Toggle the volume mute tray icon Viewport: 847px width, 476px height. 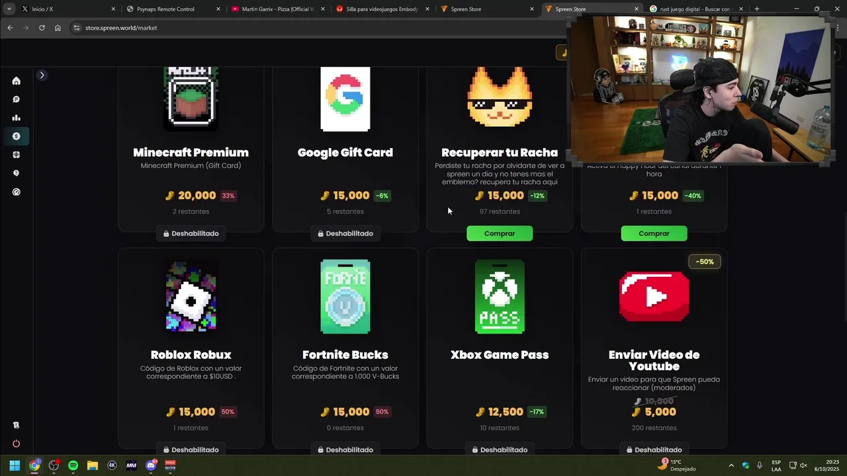[803, 465]
